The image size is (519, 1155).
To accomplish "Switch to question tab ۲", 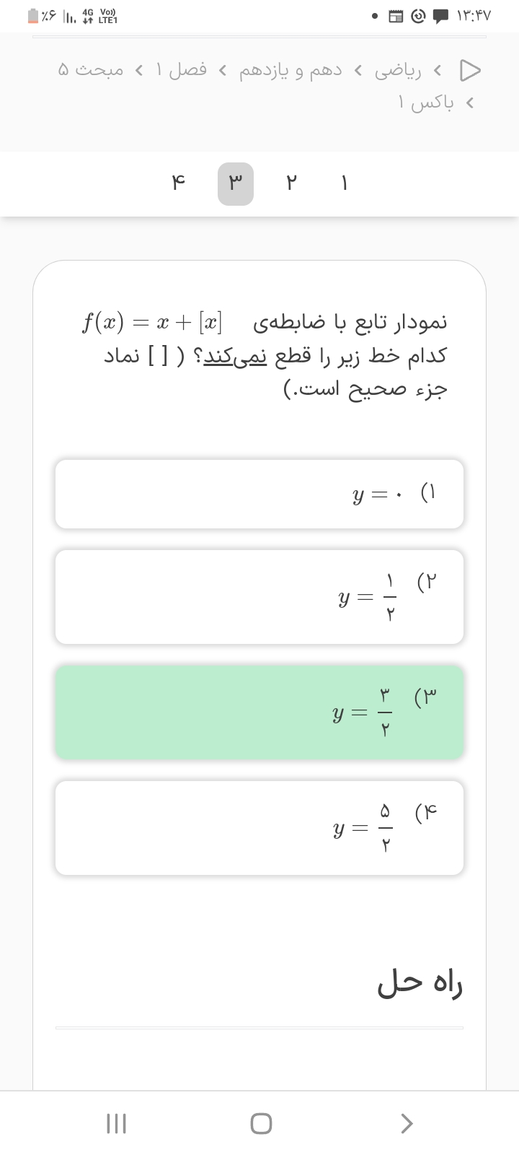I will click(290, 184).
